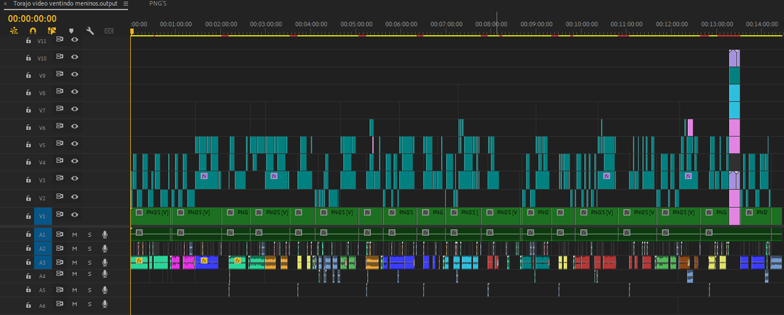Mute audio track A1
This screenshot has width=784, height=315.
[74, 234]
